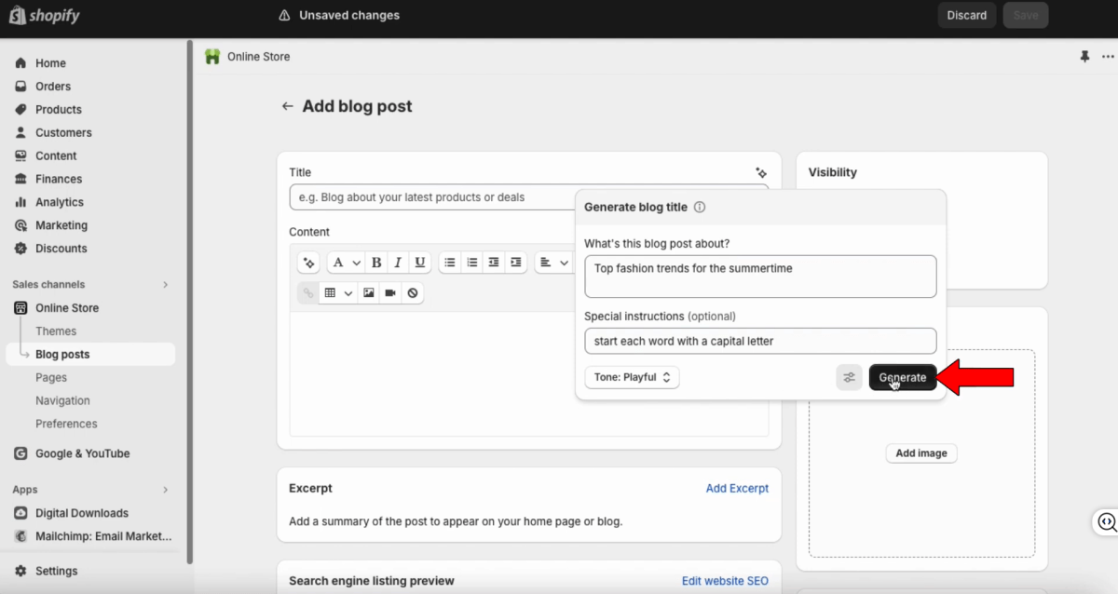Click the back arrow beside Add blog post
Screen dimensions: 1118x594
click(287, 107)
